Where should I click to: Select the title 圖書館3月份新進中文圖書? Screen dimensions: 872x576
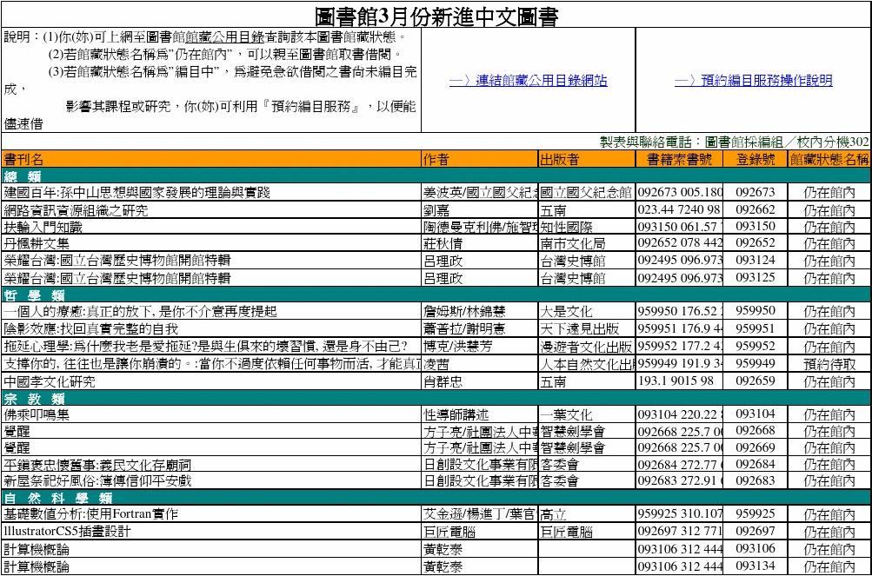click(x=436, y=17)
